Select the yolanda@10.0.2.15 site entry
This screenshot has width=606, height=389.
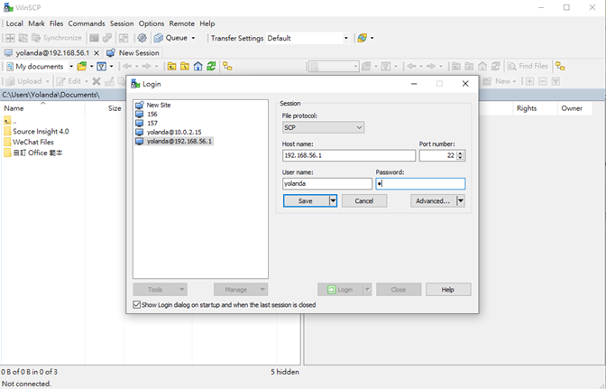click(x=174, y=133)
